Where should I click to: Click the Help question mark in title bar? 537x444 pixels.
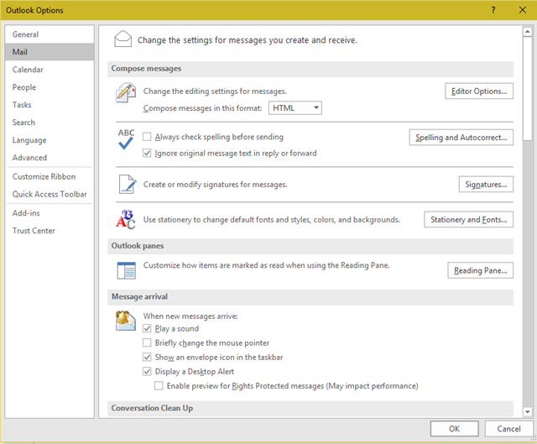[x=493, y=10]
